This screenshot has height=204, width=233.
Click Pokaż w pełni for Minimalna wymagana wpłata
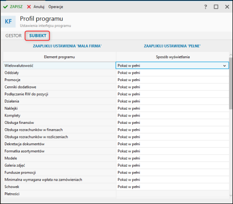tap(129, 180)
